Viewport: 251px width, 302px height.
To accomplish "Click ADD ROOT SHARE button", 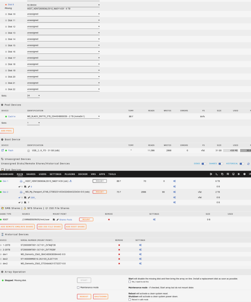I will (76, 227).
